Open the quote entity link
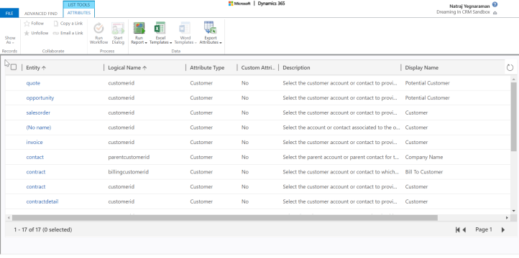The image size is (519, 258). (33, 83)
